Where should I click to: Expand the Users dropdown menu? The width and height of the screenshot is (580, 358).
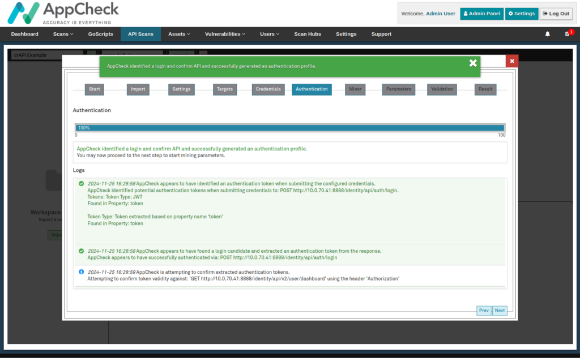(270, 34)
